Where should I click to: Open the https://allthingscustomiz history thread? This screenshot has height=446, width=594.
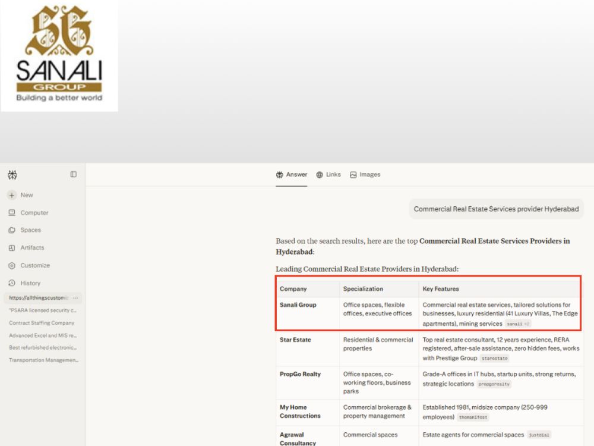[39, 298]
